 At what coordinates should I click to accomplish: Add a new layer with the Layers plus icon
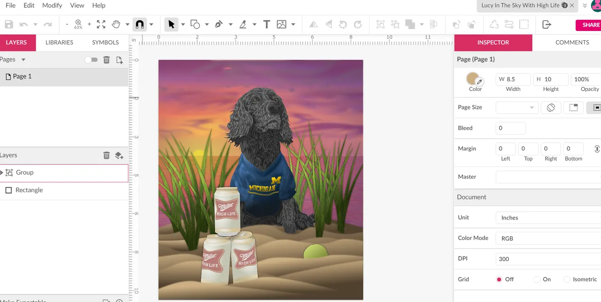pyautogui.click(x=119, y=155)
